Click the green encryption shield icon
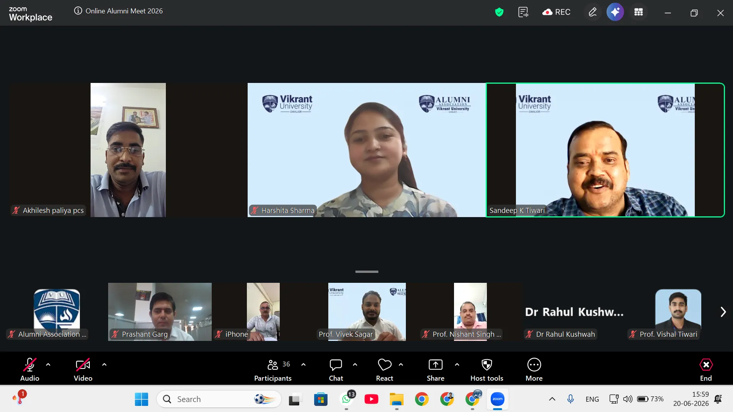This screenshot has width=733, height=412. click(x=499, y=12)
